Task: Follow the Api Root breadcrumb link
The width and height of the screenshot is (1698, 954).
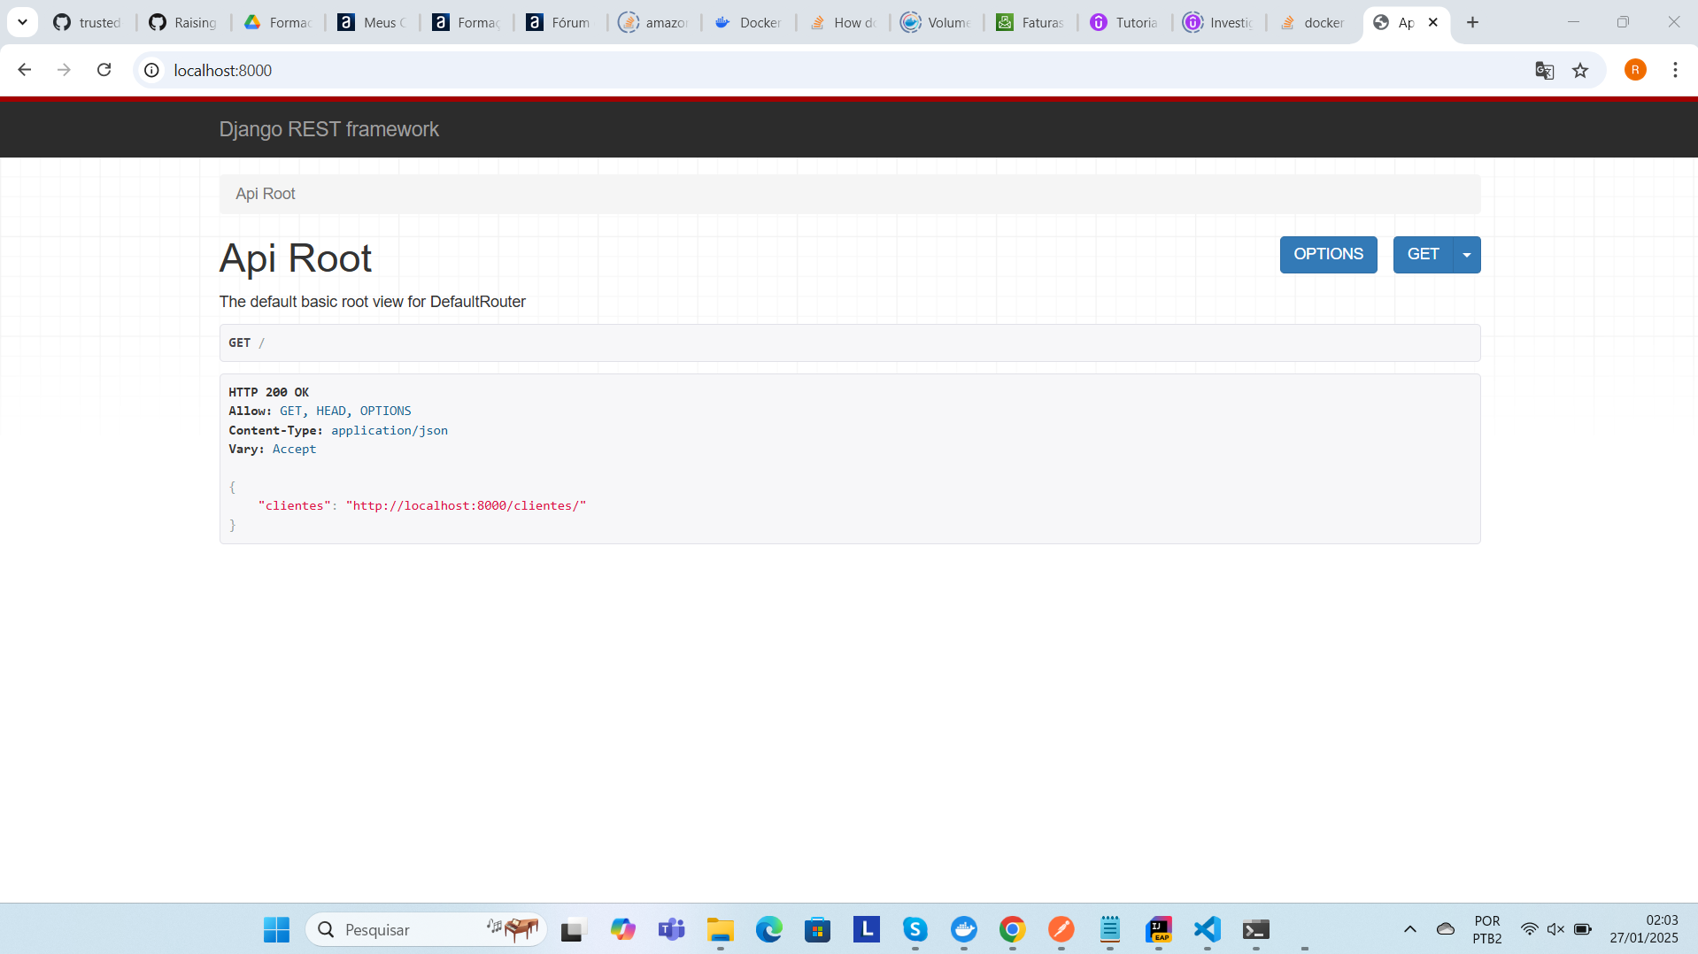Action: (265, 194)
